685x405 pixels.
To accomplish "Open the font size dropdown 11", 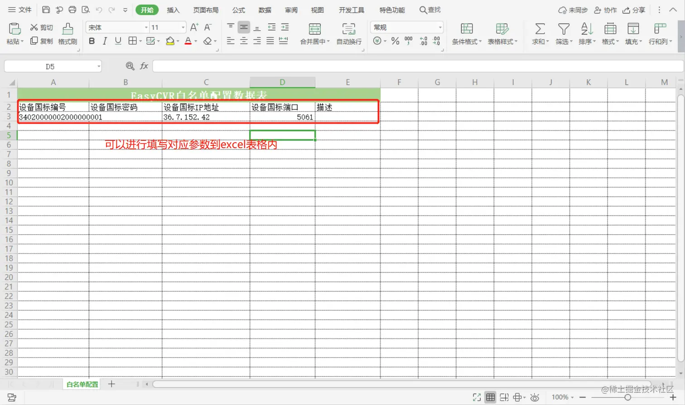I will tap(183, 28).
